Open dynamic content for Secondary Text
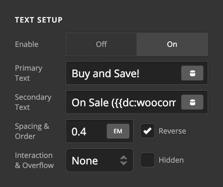 [x=192, y=102]
